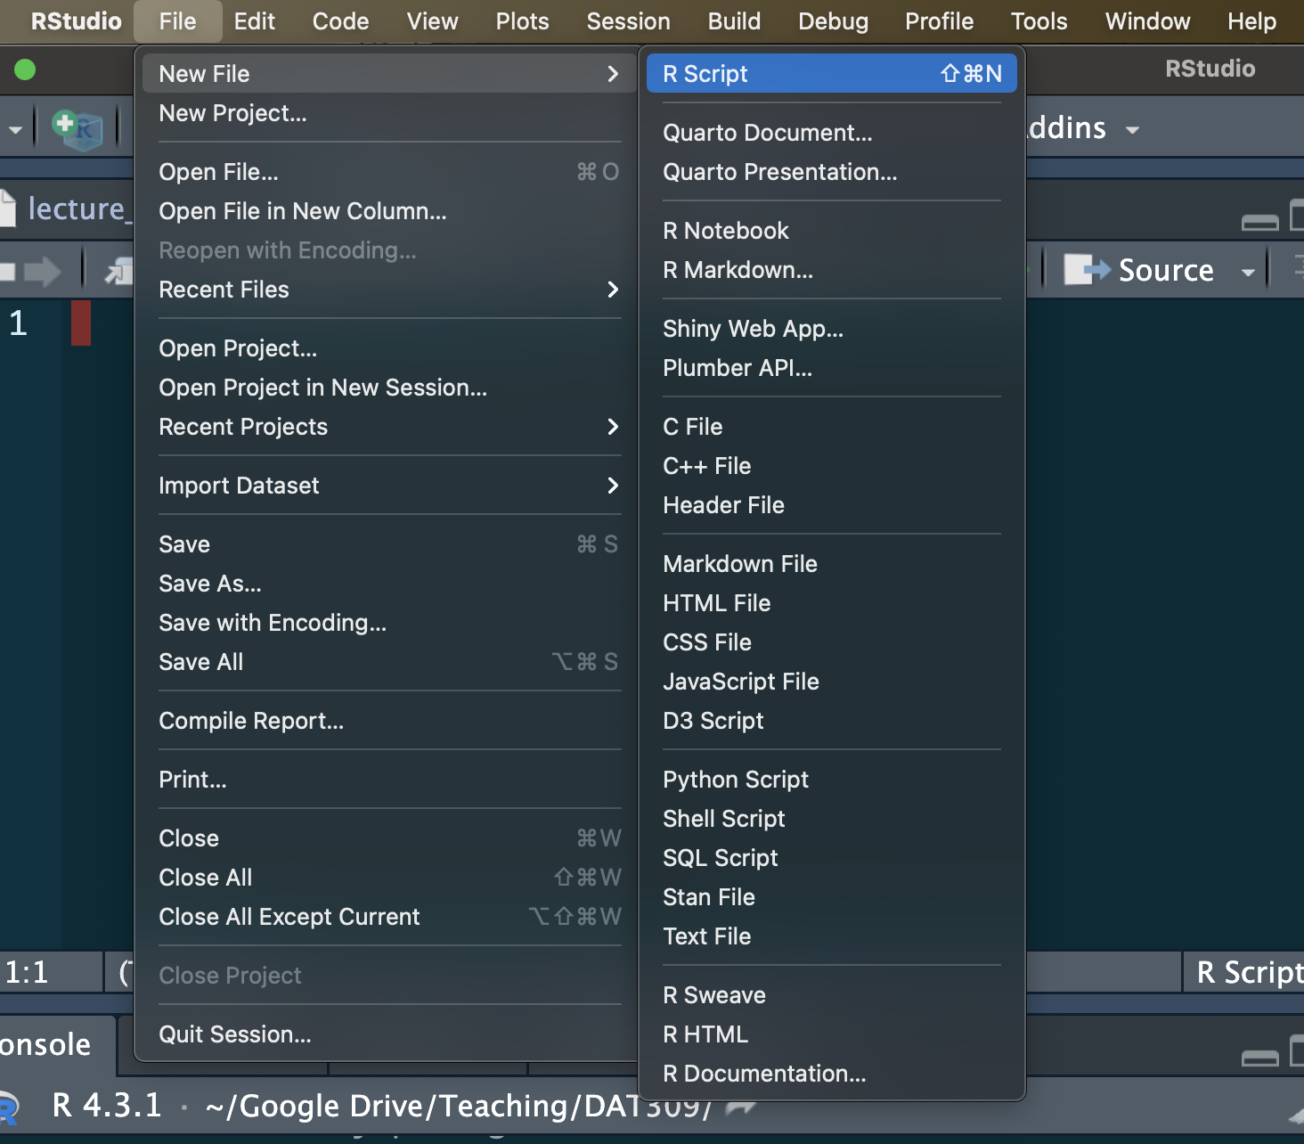Screen dimensions: 1304x1144
Task: Create a new Shell Script
Action: point(832,818)
